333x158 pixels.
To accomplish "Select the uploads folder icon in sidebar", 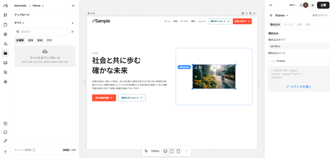I will (5, 53).
